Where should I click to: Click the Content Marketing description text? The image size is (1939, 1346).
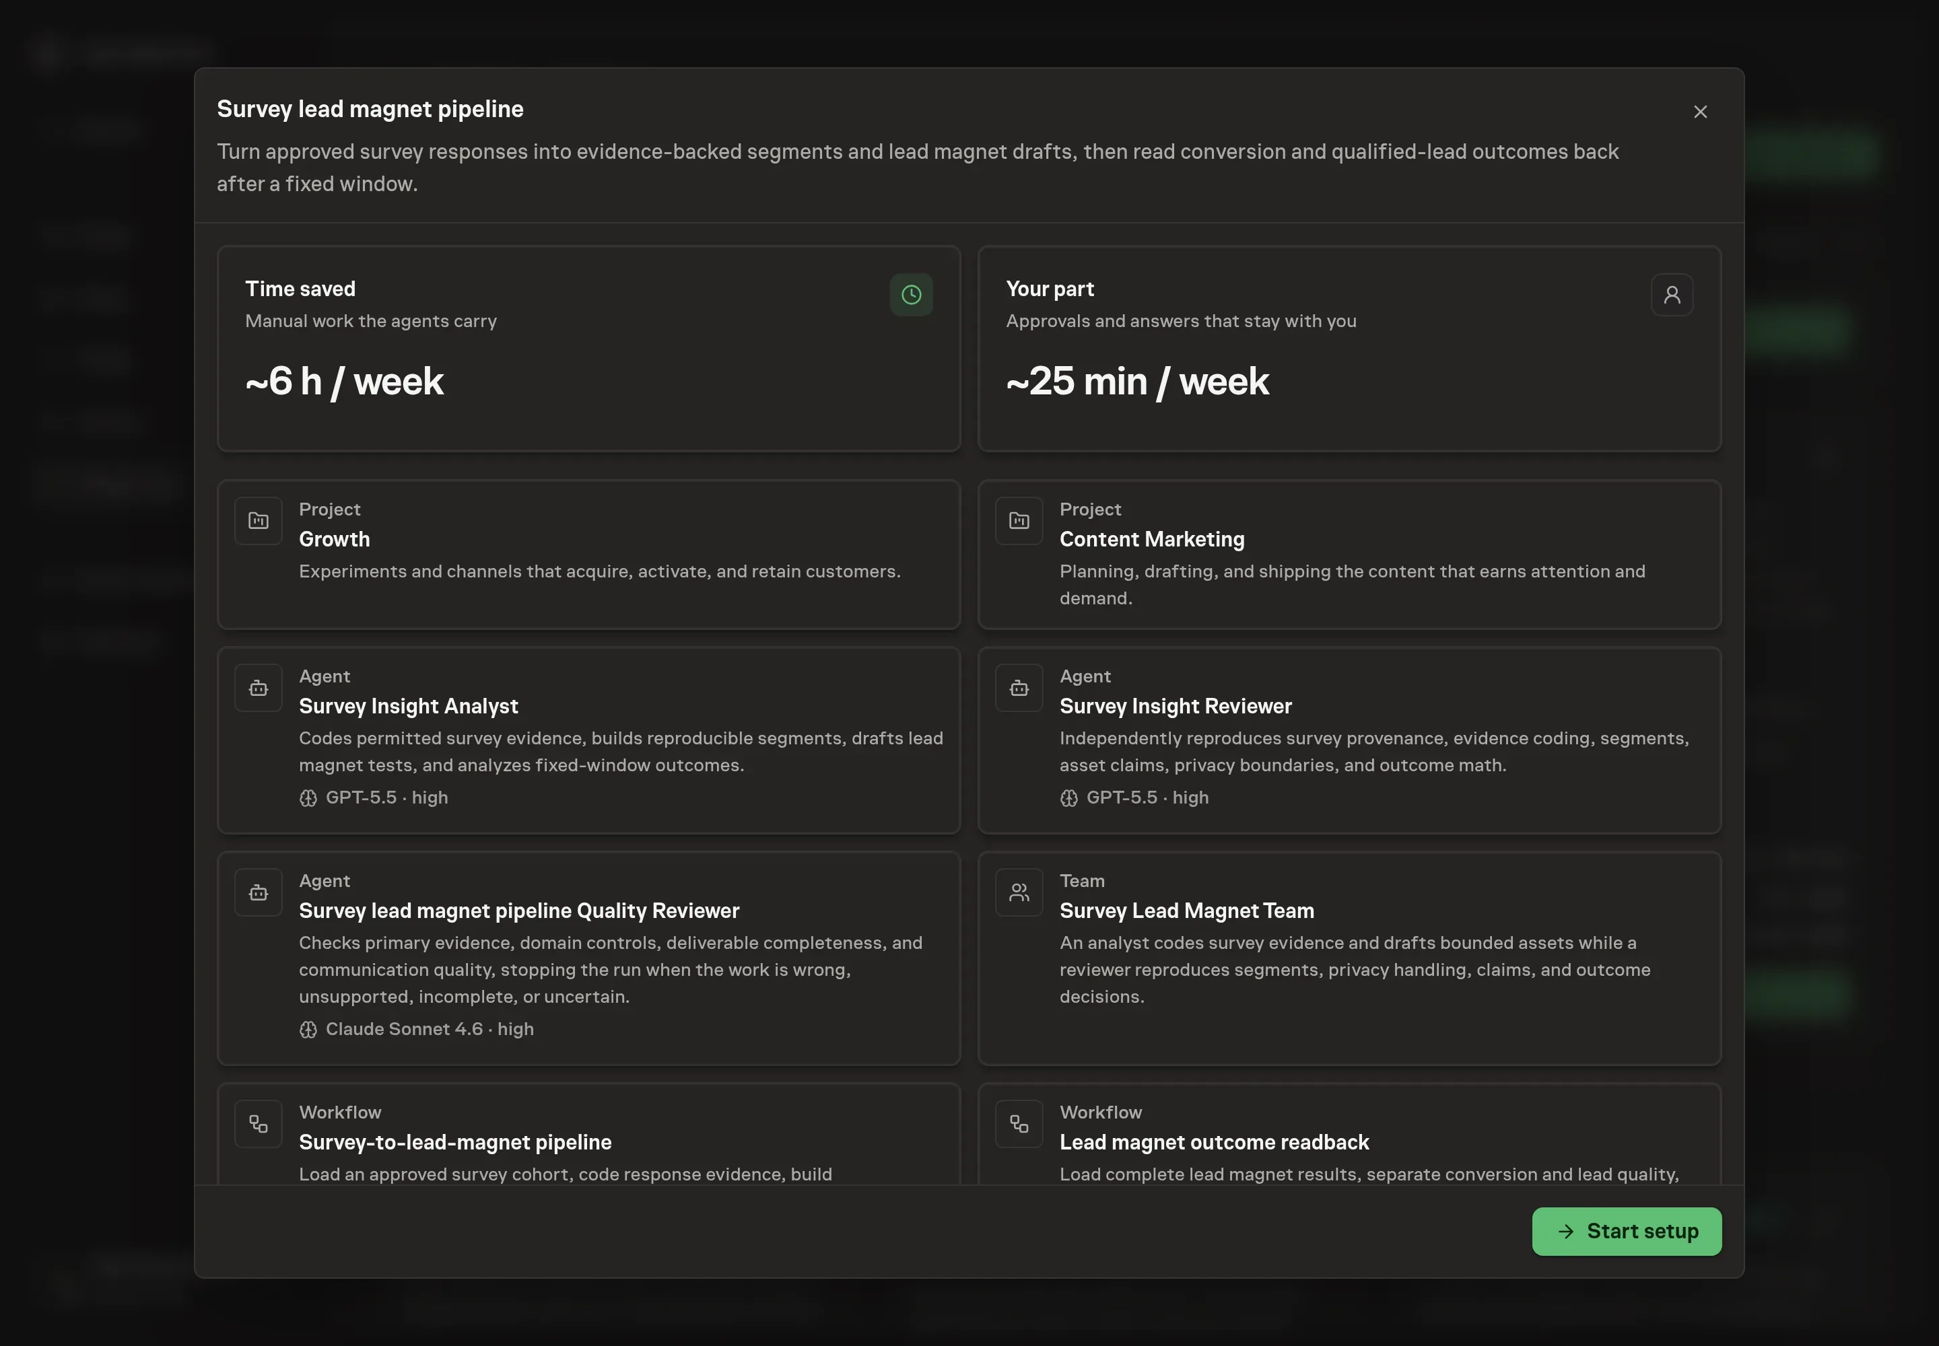(1353, 584)
